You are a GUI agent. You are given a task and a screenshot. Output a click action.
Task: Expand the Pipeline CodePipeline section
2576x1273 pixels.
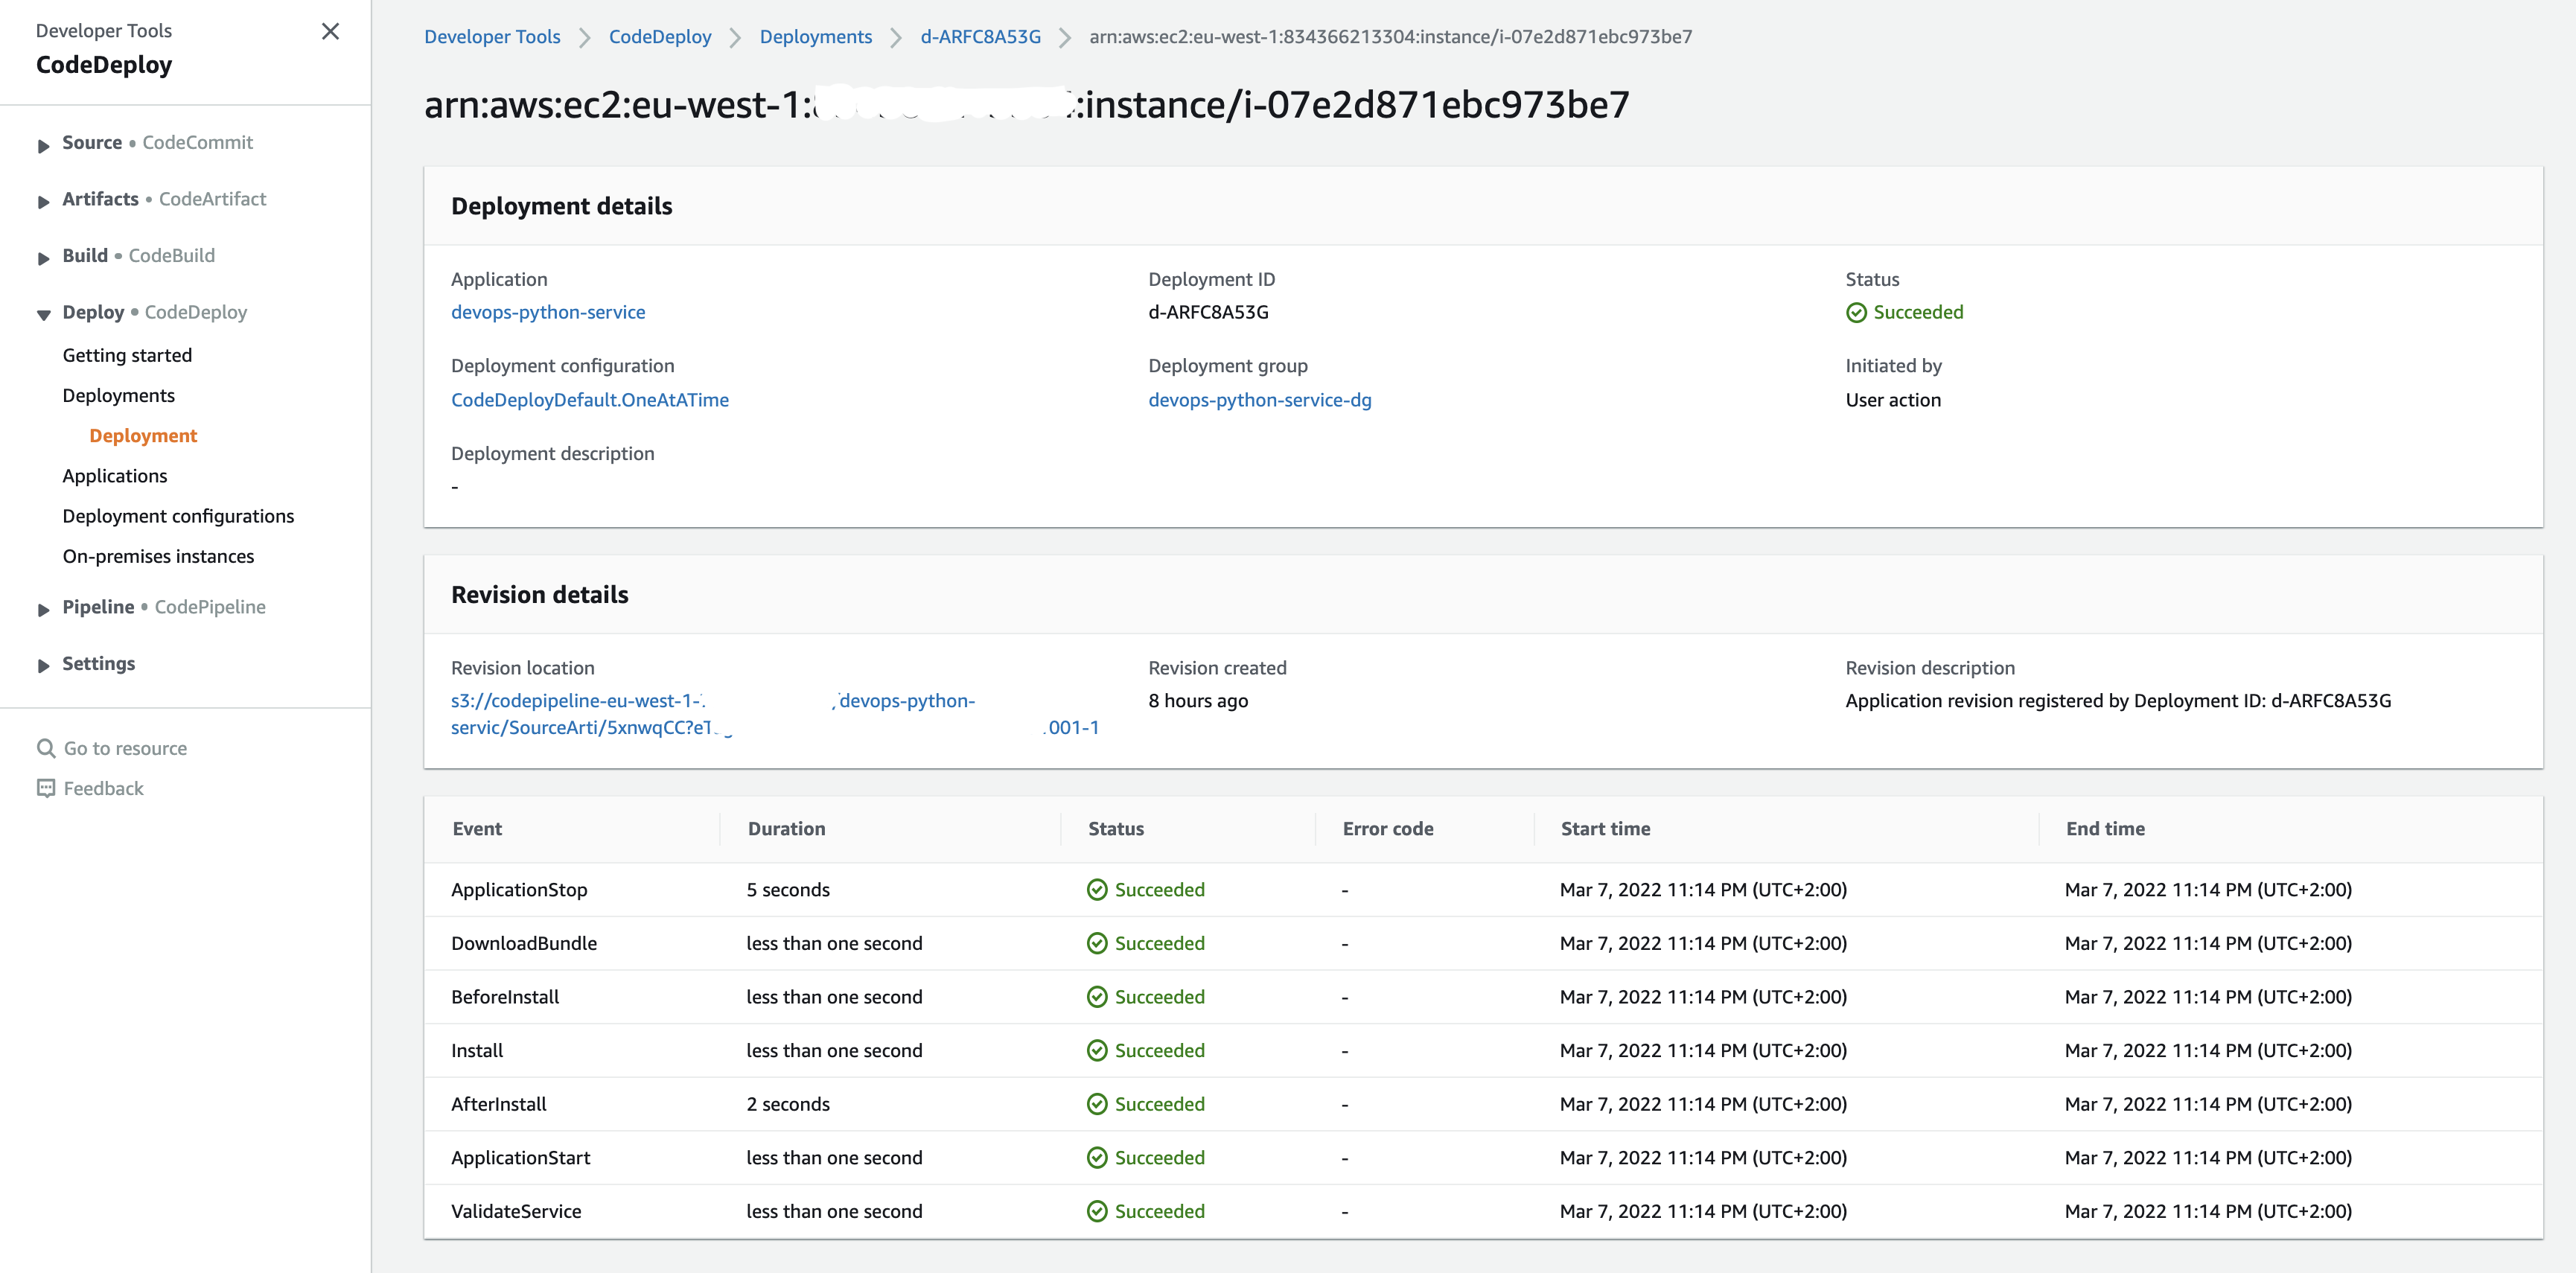click(43, 609)
